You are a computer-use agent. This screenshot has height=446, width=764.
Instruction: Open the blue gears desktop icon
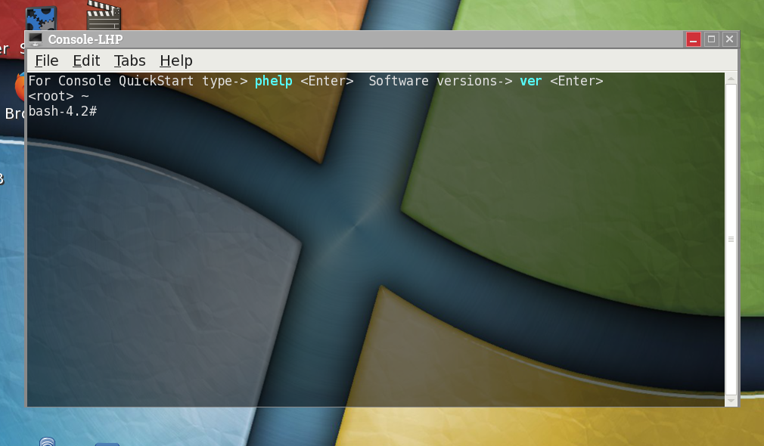click(41, 18)
